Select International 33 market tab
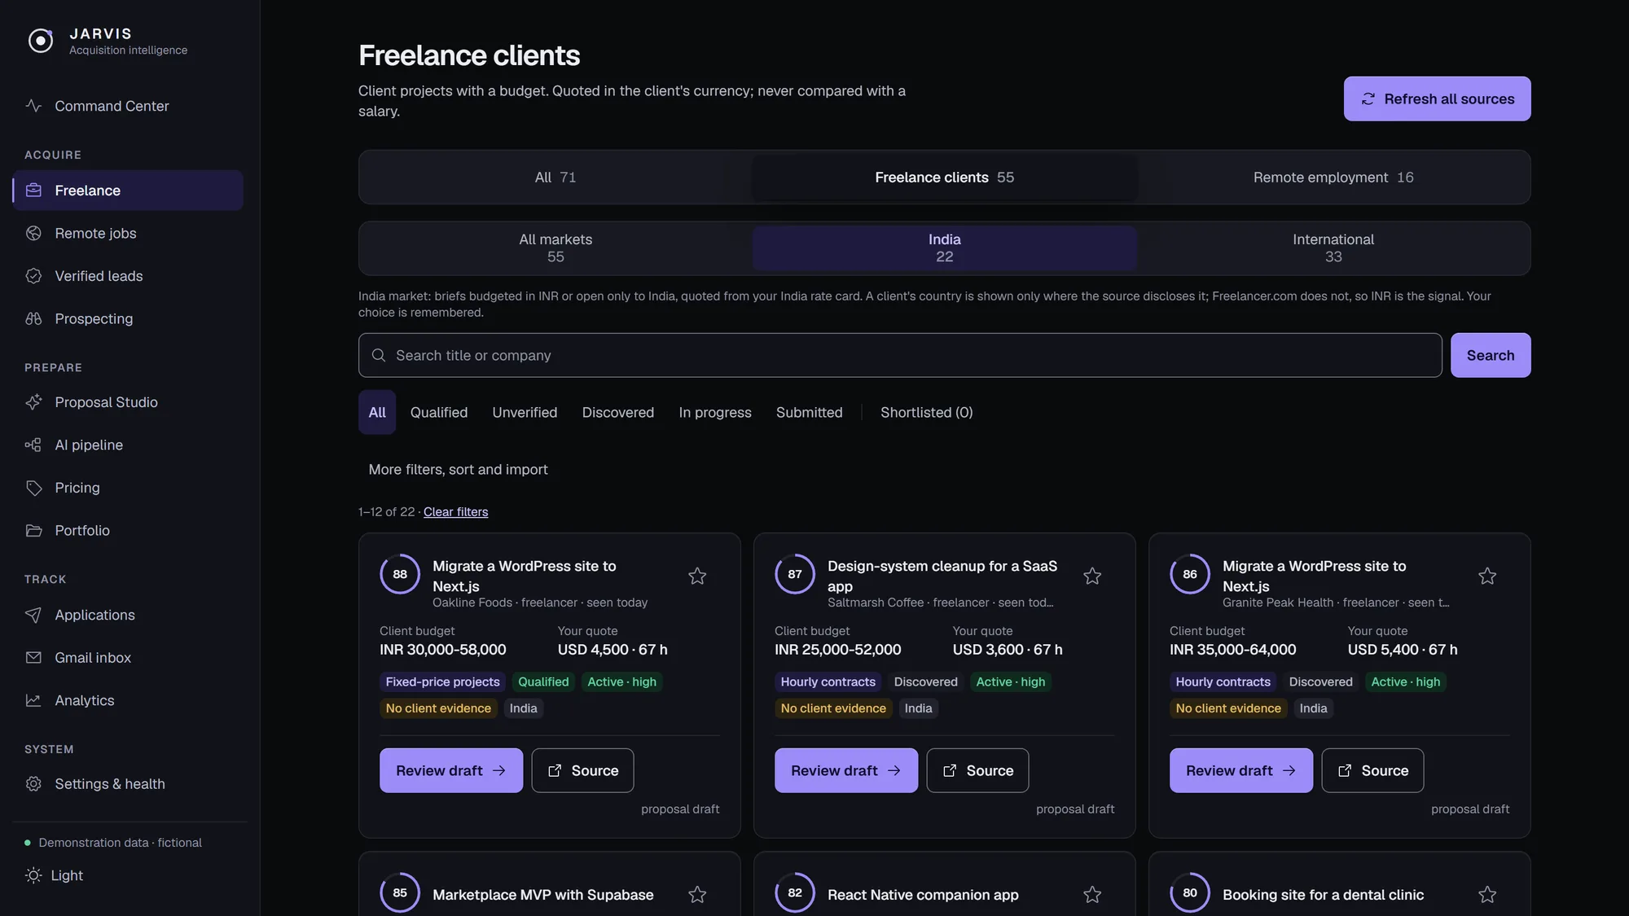This screenshot has width=1629, height=916. point(1333,248)
